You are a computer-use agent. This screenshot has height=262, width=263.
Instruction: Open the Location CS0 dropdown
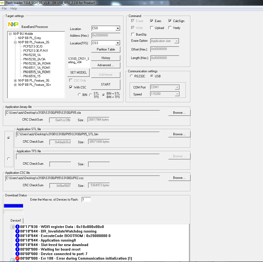118,28
